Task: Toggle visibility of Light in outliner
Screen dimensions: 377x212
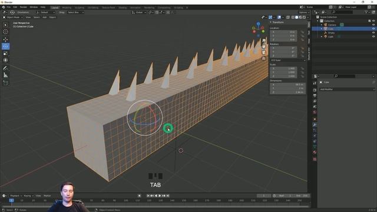Action: [x=373, y=37]
